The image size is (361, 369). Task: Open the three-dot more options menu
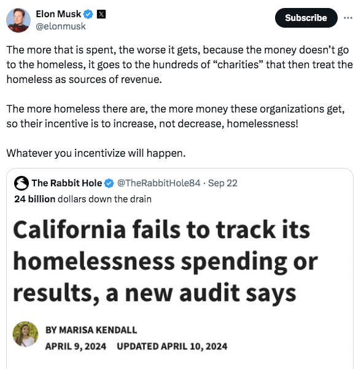[x=348, y=18]
